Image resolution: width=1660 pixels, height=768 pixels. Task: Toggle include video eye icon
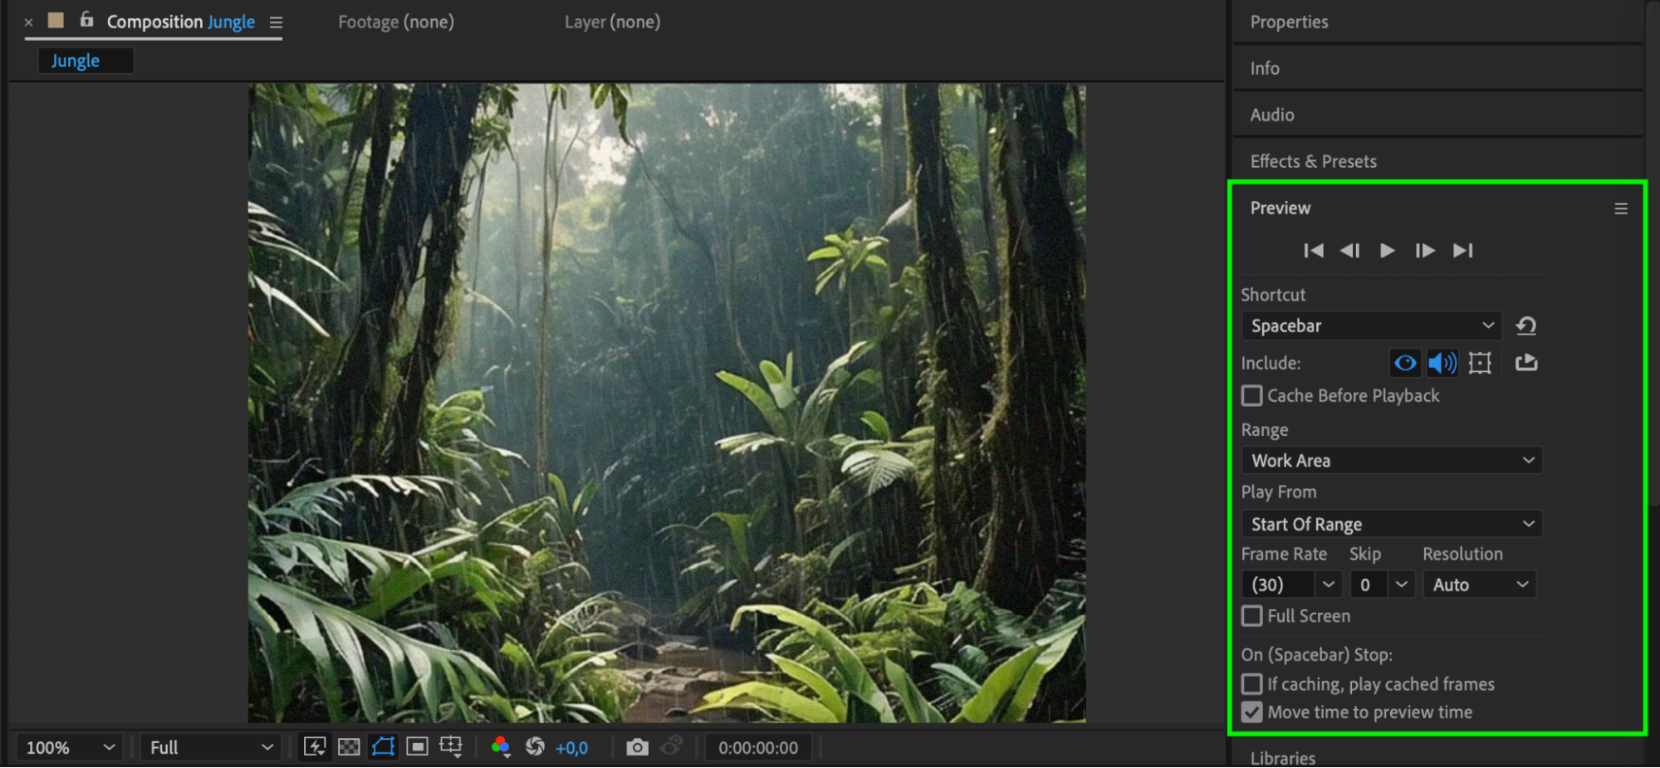(x=1405, y=363)
